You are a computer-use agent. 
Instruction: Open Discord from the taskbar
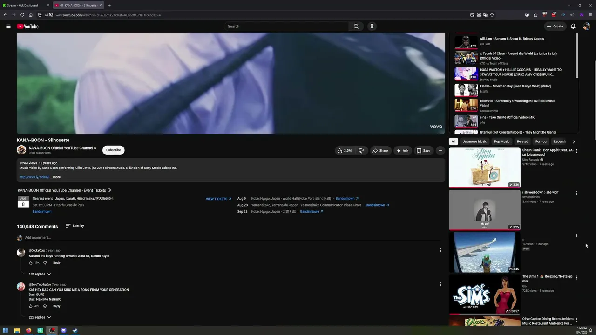coord(63,330)
